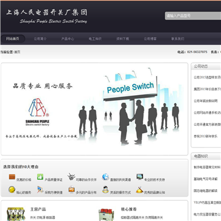Click the phone number 021-56327075
This screenshot has height=221, width=221.
(x=197, y=52)
